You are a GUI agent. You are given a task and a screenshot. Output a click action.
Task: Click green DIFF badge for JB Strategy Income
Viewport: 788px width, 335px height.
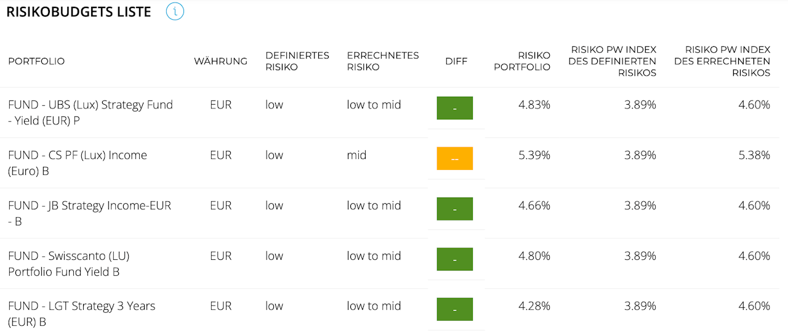click(455, 209)
